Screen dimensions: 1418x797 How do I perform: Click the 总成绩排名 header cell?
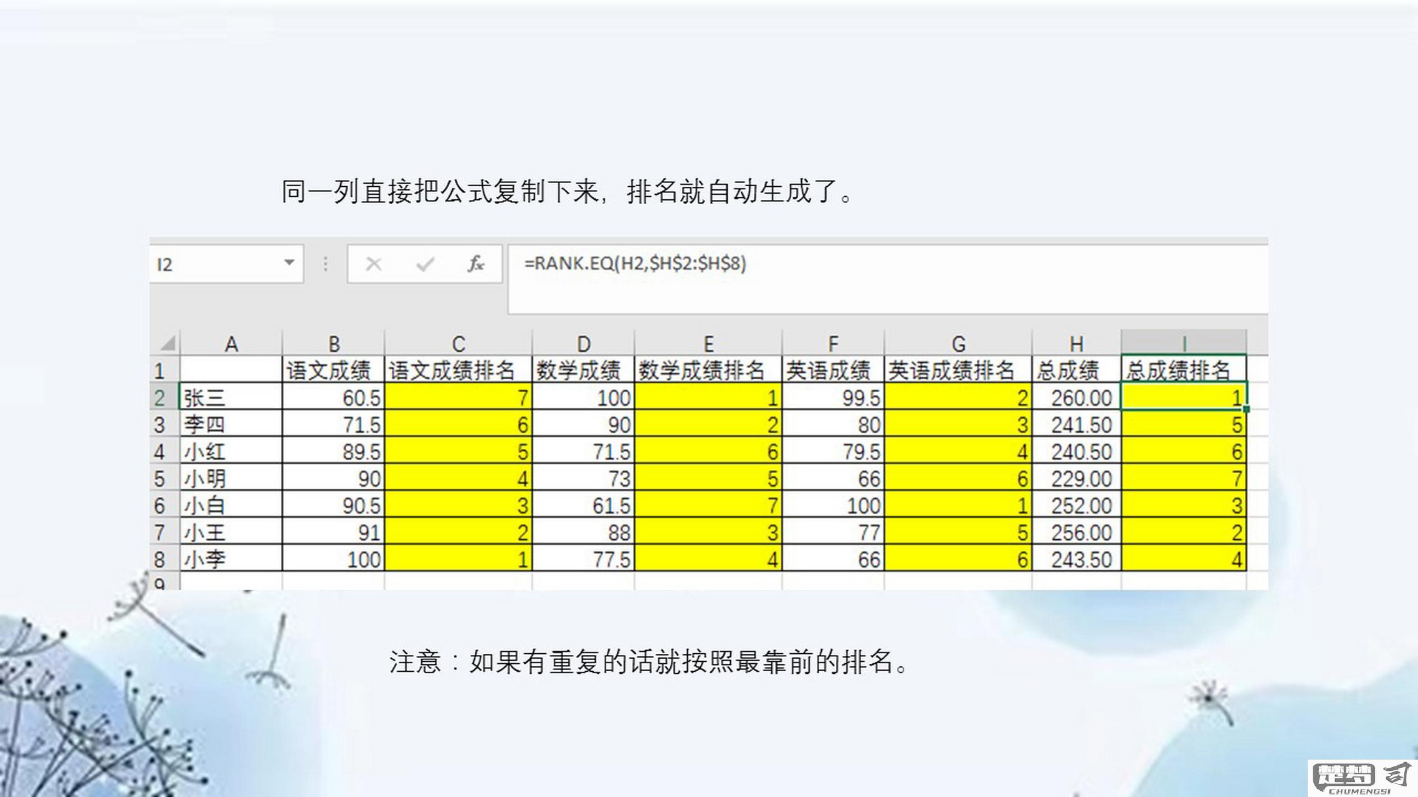[1184, 370]
